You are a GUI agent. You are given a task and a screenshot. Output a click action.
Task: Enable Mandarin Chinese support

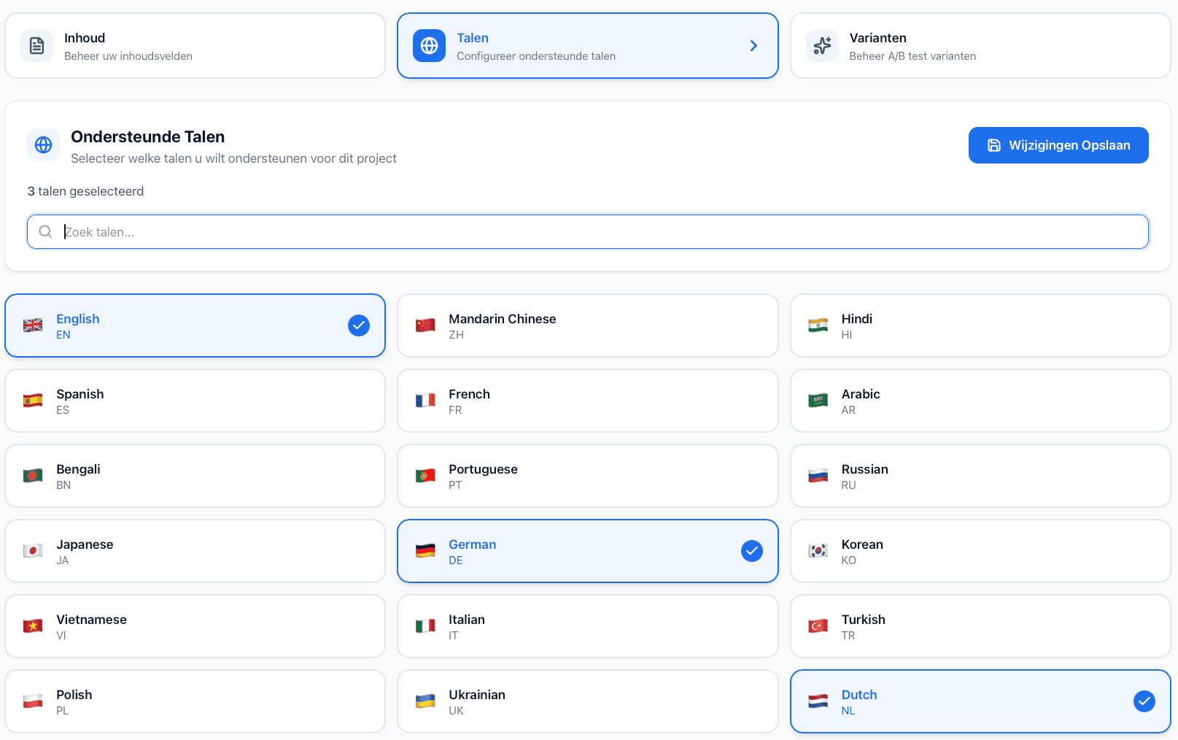[587, 325]
